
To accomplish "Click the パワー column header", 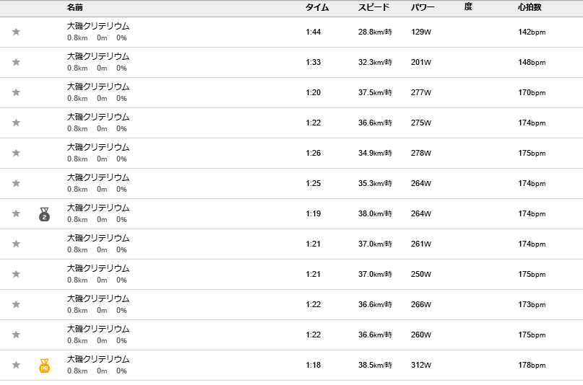I will [x=423, y=7].
